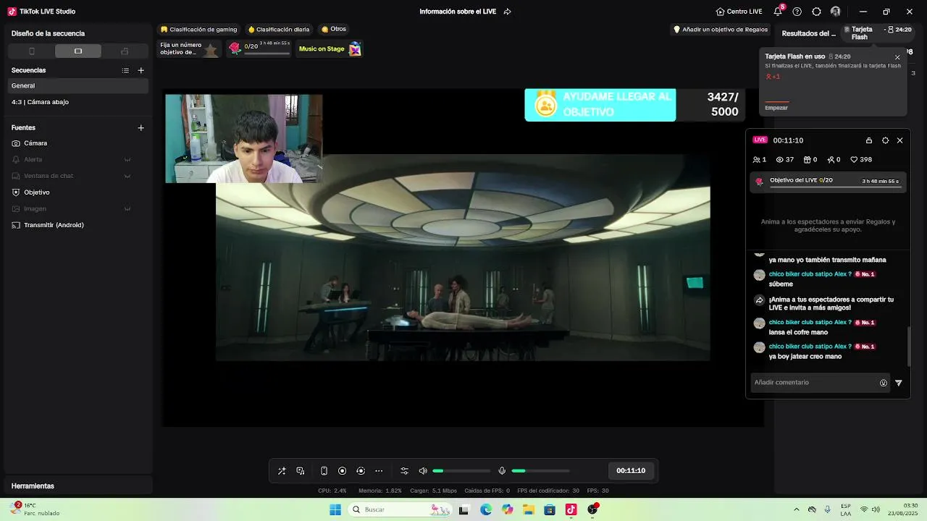Select the webcam overlay in the preview

coord(244,138)
